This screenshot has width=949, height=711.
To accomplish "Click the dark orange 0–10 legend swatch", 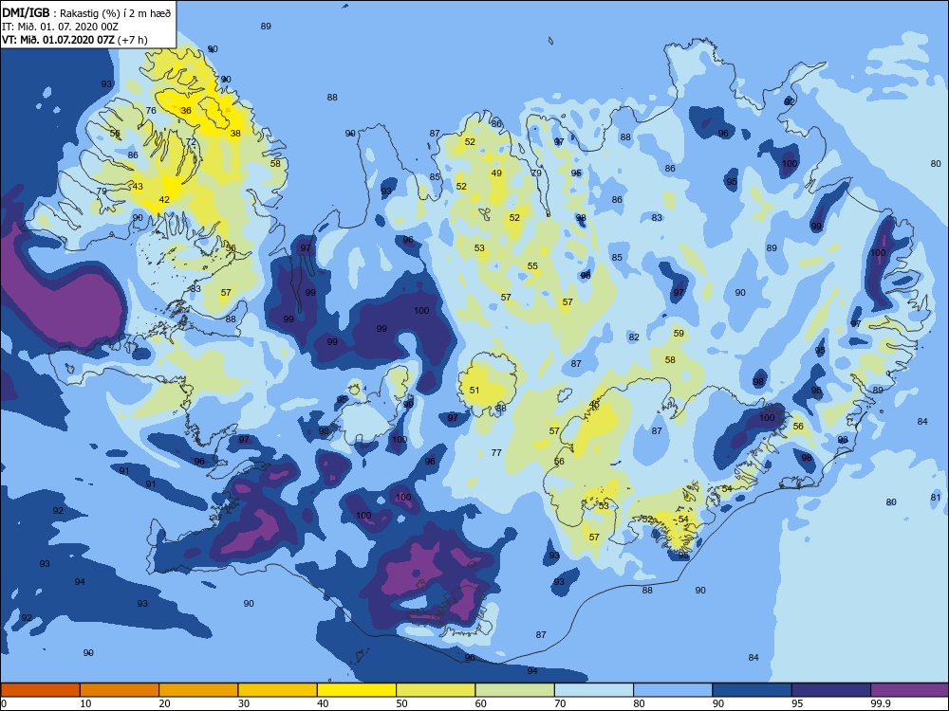I will point(40,690).
